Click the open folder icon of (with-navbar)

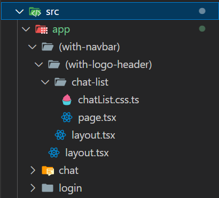(48, 47)
